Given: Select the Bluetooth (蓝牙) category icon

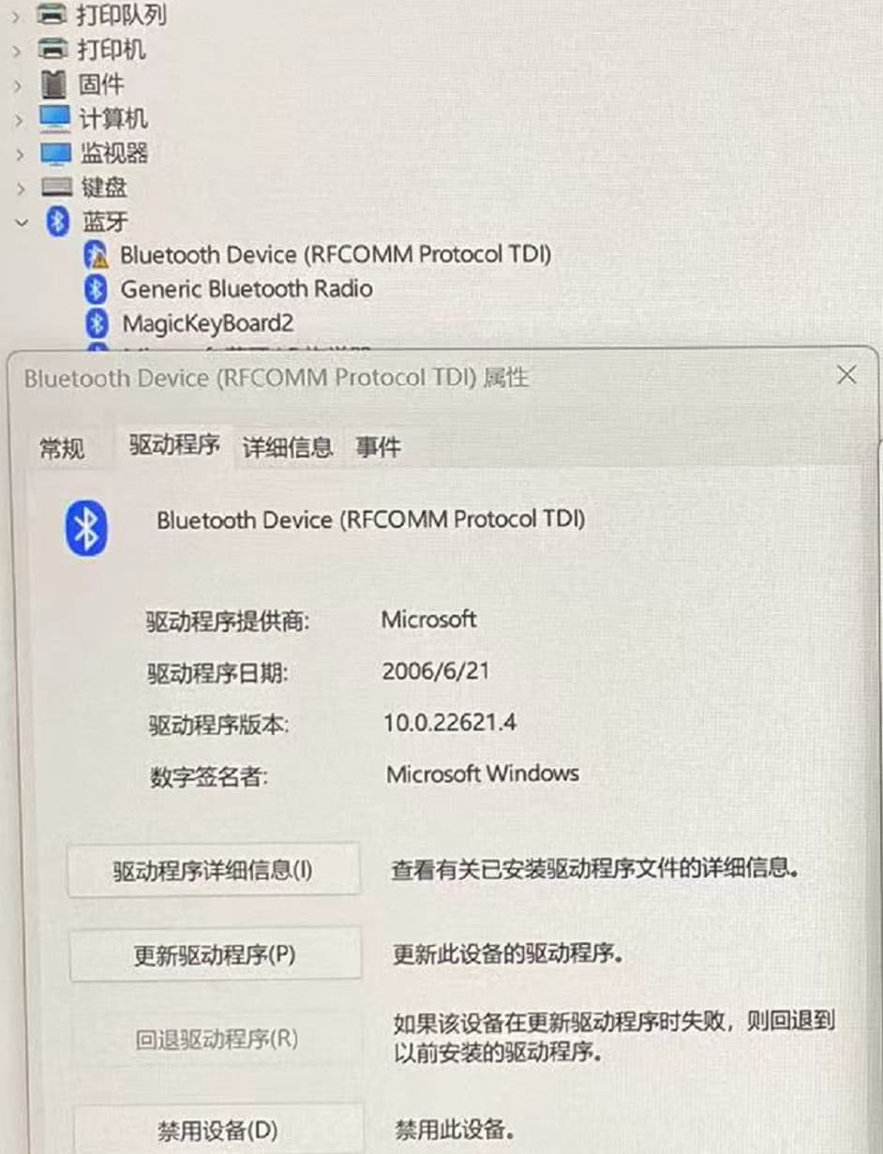Looking at the screenshot, I should (x=58, y=221).
